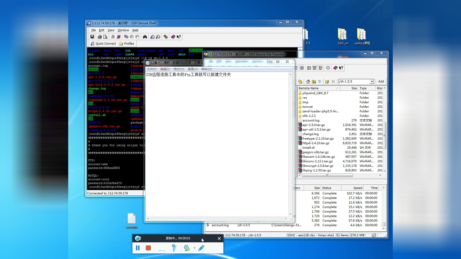Click the Disconnect icon in SSH Secure Shell toolbar
Screen dimensions: 461x259
[118, 37]
